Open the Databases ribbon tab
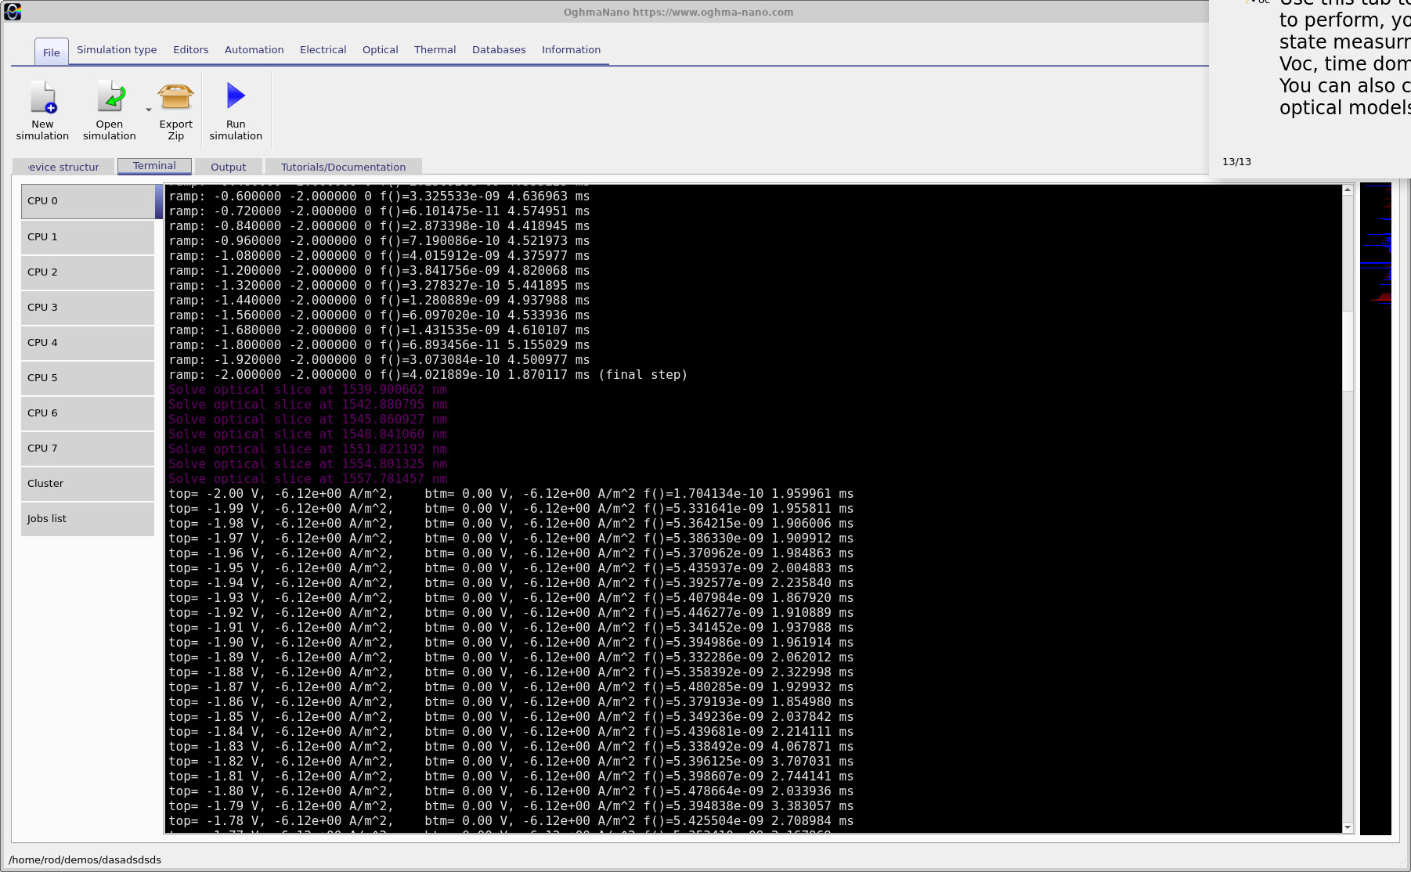 pyautogui.click(x=499, y=49)
